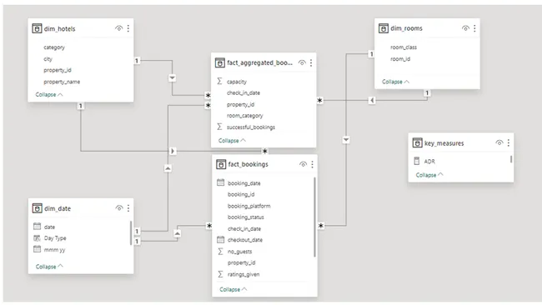Click the ADR measure calculator icon

[417, 161]
